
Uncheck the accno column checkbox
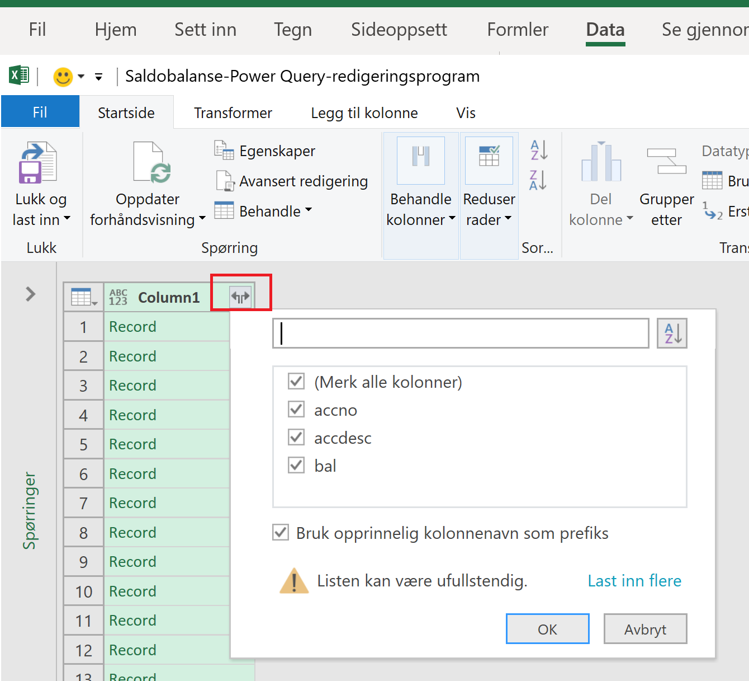pos(296,410)
